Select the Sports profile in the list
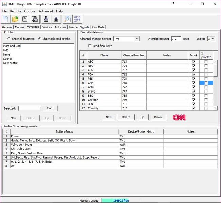Image resolution: width=221 pixels, height=203 pixels. click(7, 59)
